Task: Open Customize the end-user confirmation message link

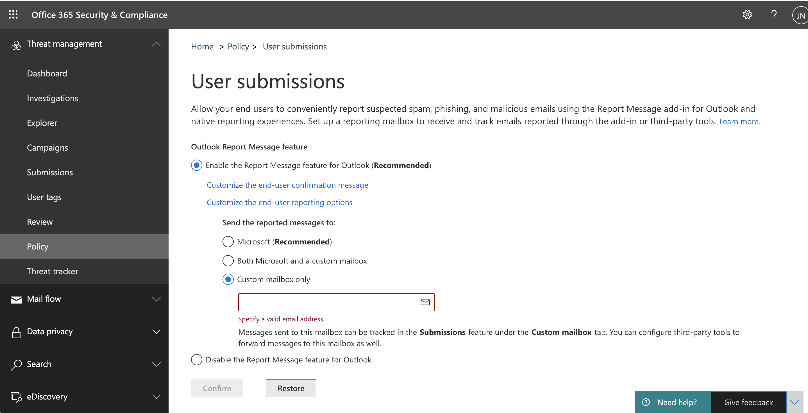Action: pyautogui.click(x=287, y=185)
